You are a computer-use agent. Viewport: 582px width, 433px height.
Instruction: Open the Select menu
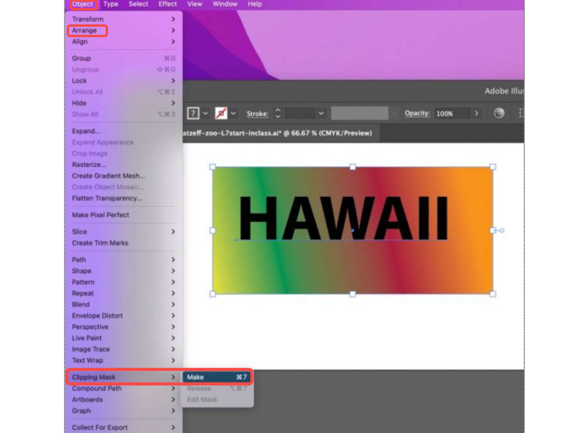(138, 4)
